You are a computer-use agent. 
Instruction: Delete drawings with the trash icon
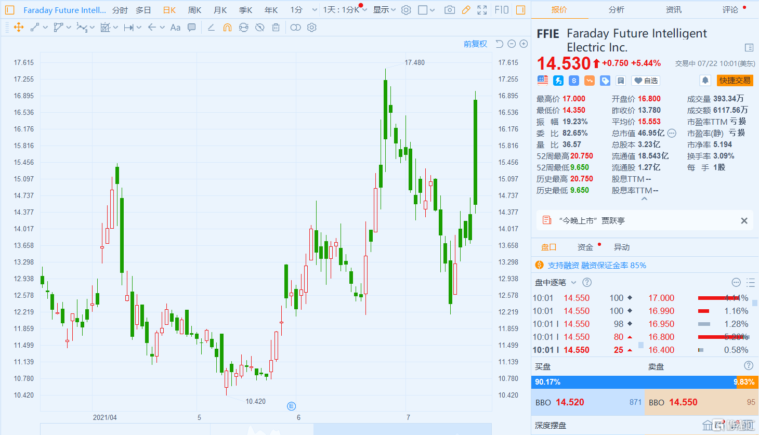(276, 28)
